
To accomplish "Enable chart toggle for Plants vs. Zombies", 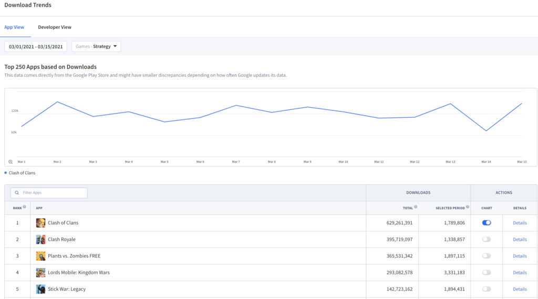I will [486, 256].
